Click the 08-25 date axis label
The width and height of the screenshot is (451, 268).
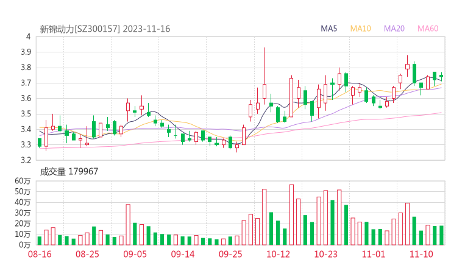coord(87,254)
